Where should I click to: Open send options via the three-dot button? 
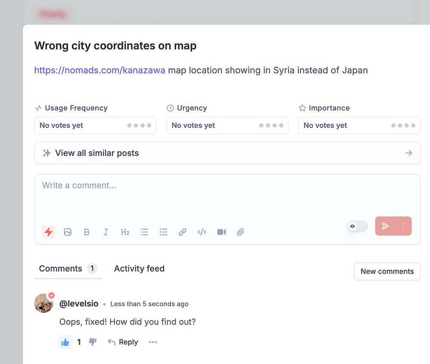click(x=403, y=226)
